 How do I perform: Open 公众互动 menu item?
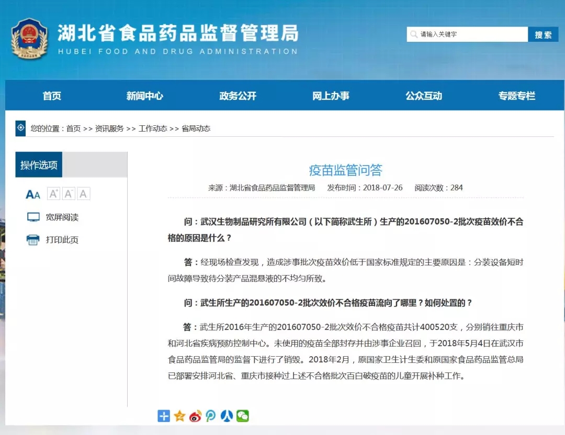coord(424,96)
